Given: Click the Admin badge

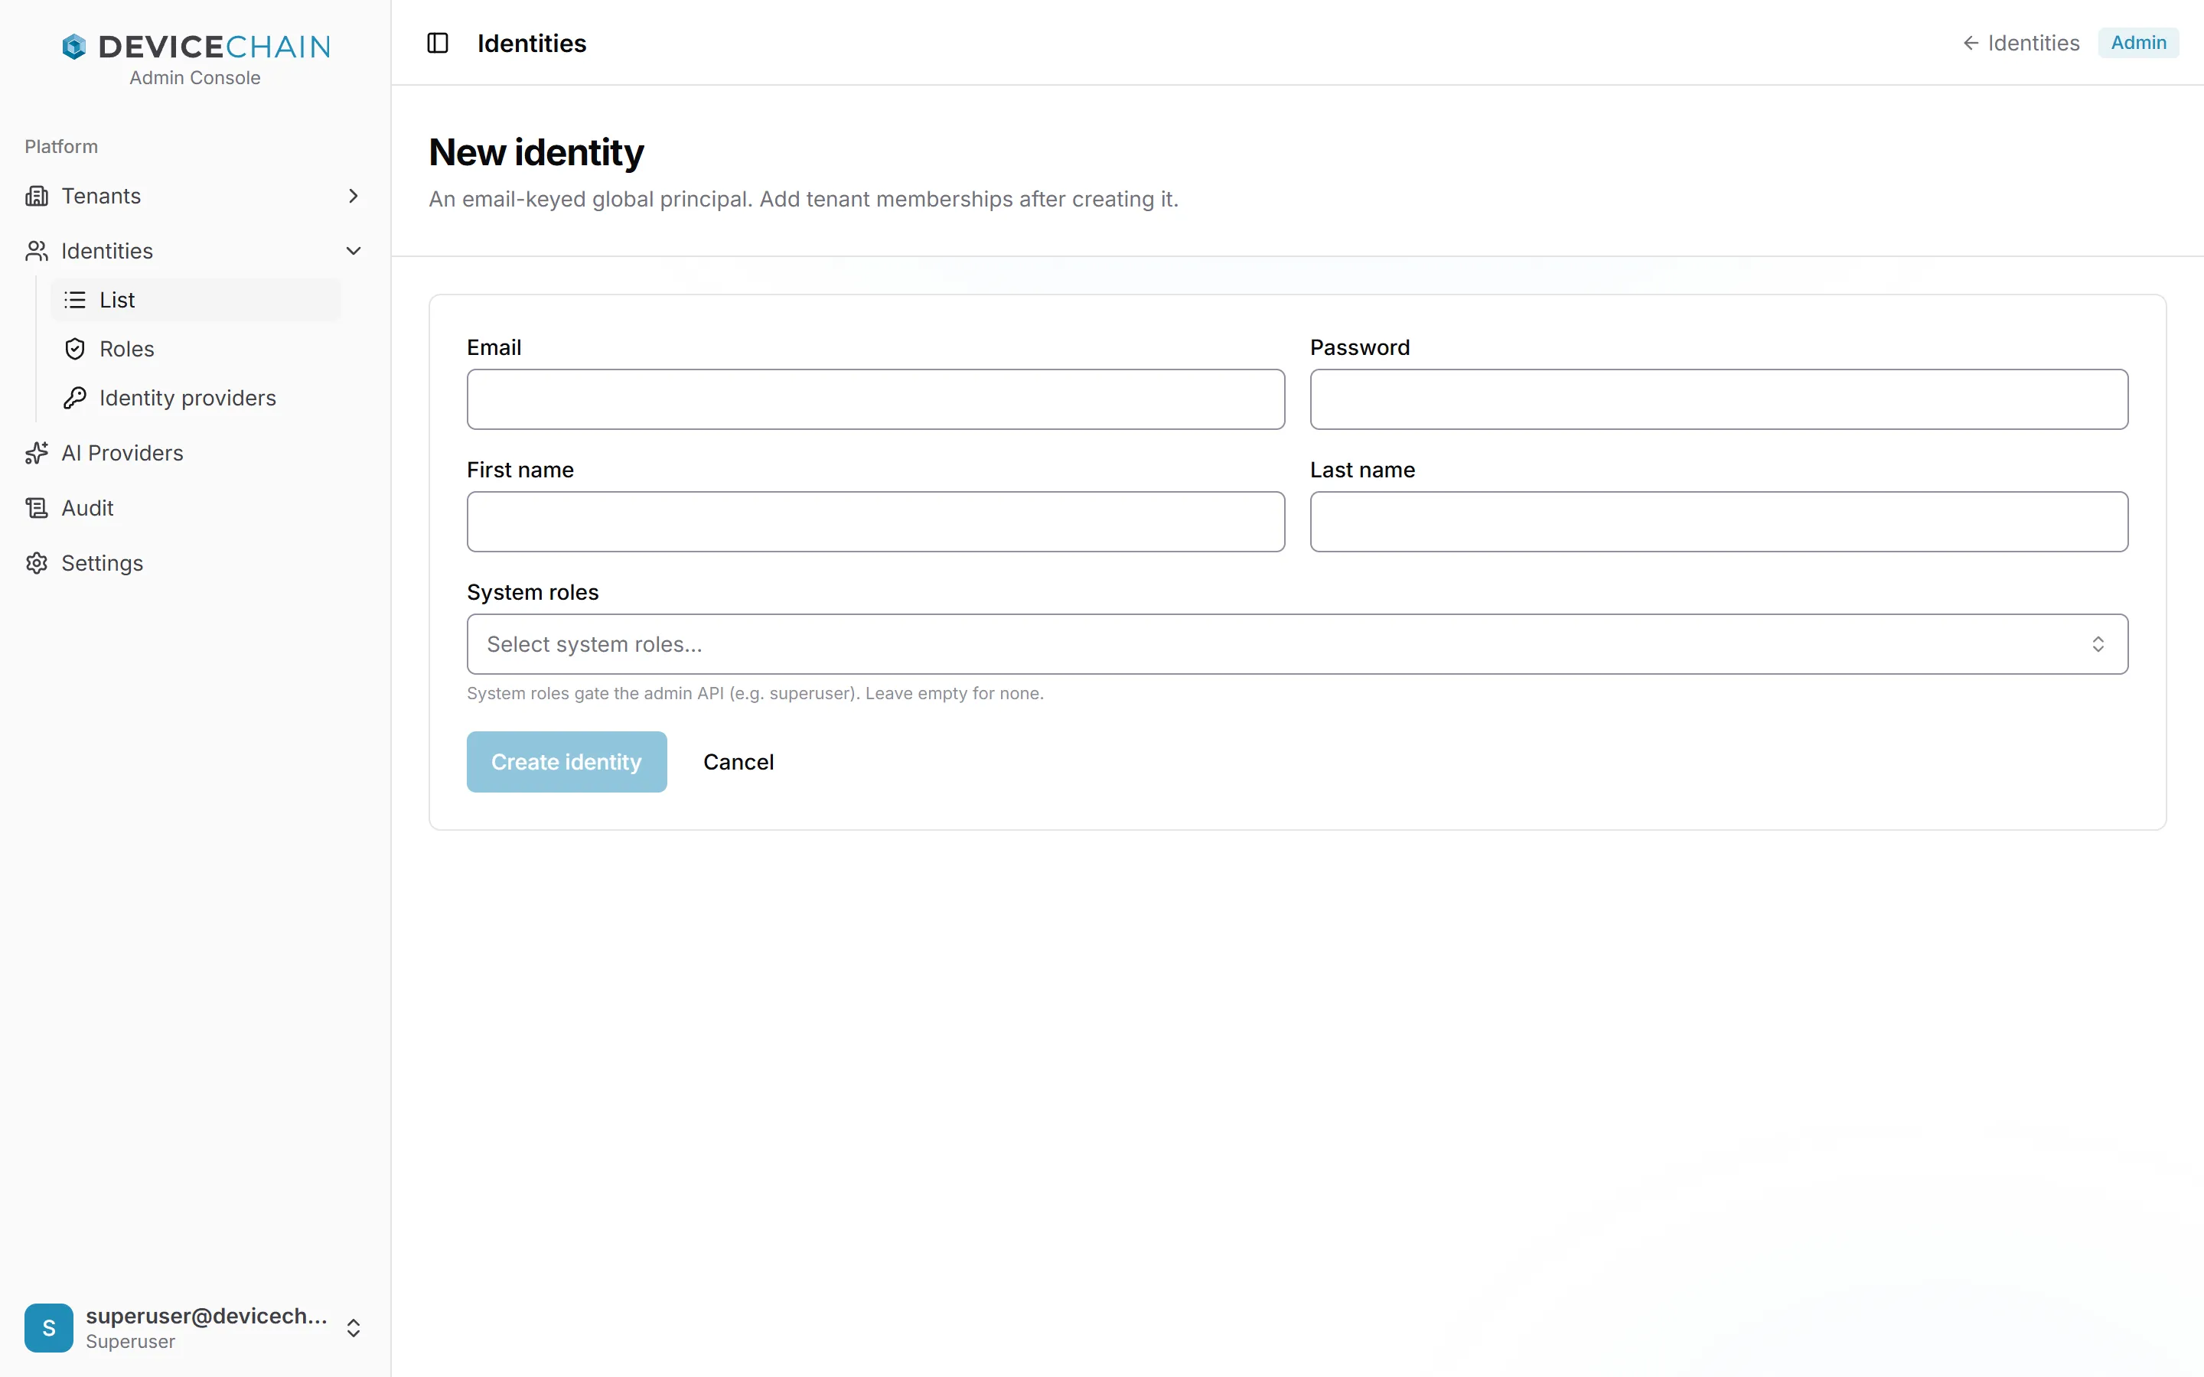Looking at the screenshot, I should [x=2137, y=43].
